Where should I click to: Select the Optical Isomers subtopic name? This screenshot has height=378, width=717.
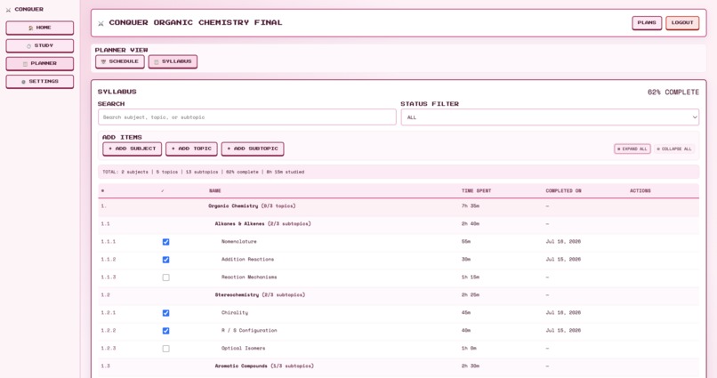243,349
